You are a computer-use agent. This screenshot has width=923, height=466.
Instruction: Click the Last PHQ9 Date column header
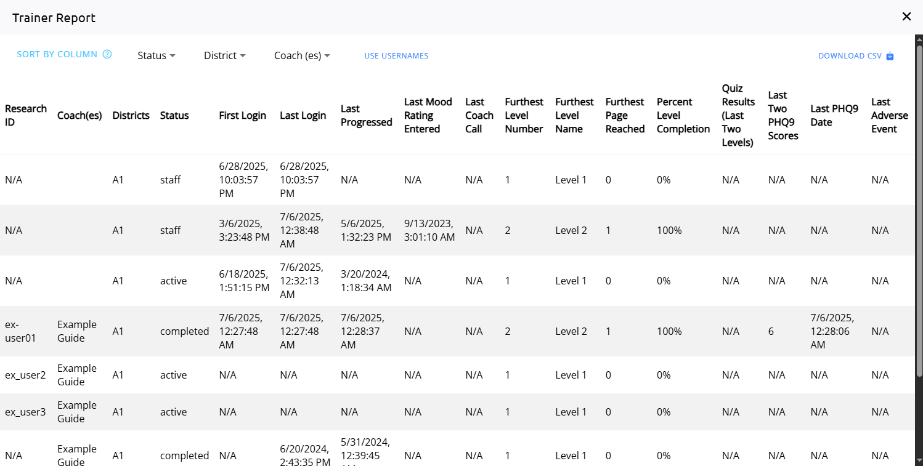834,116
